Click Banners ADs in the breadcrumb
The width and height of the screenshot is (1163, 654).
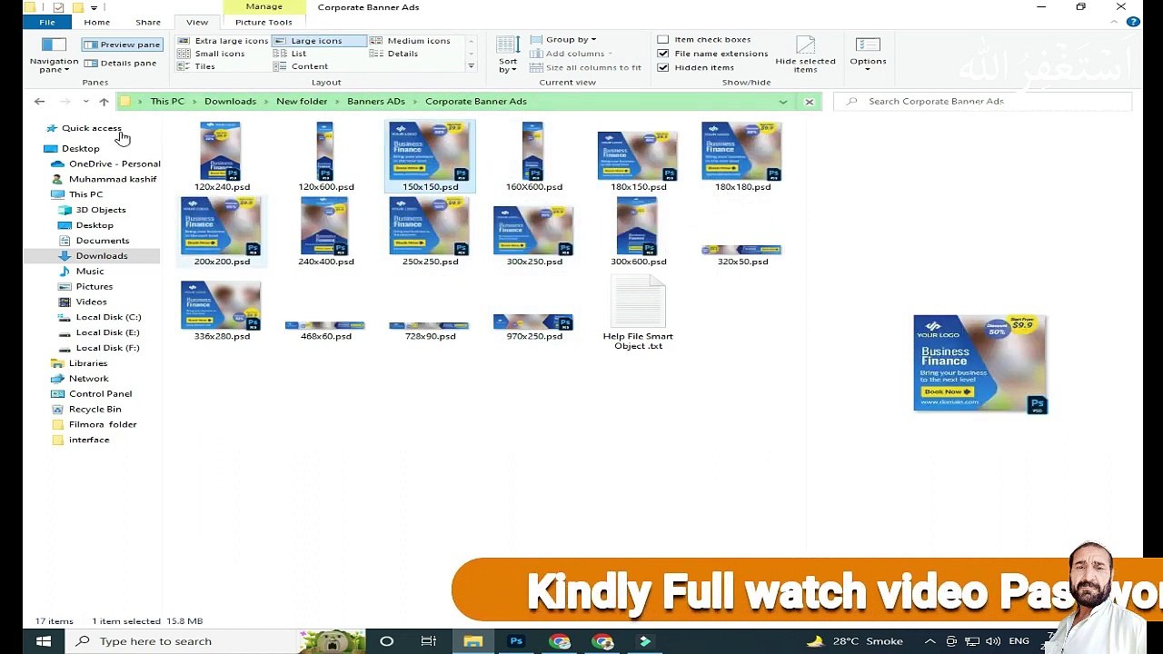376,102
